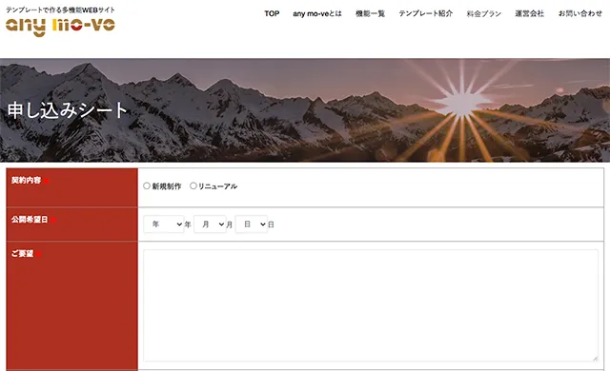The height and width of the screenshot is (371, 610).
Task: Go to any mo-veとは page
Action: click(317, 13)
